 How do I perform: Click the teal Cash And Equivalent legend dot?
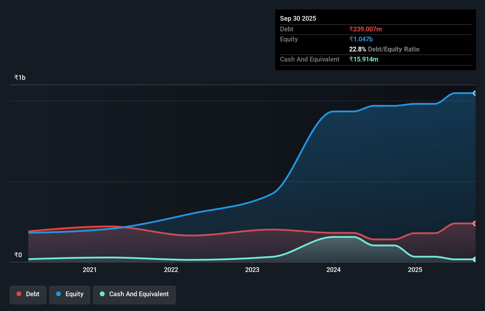tap(102, 294)
